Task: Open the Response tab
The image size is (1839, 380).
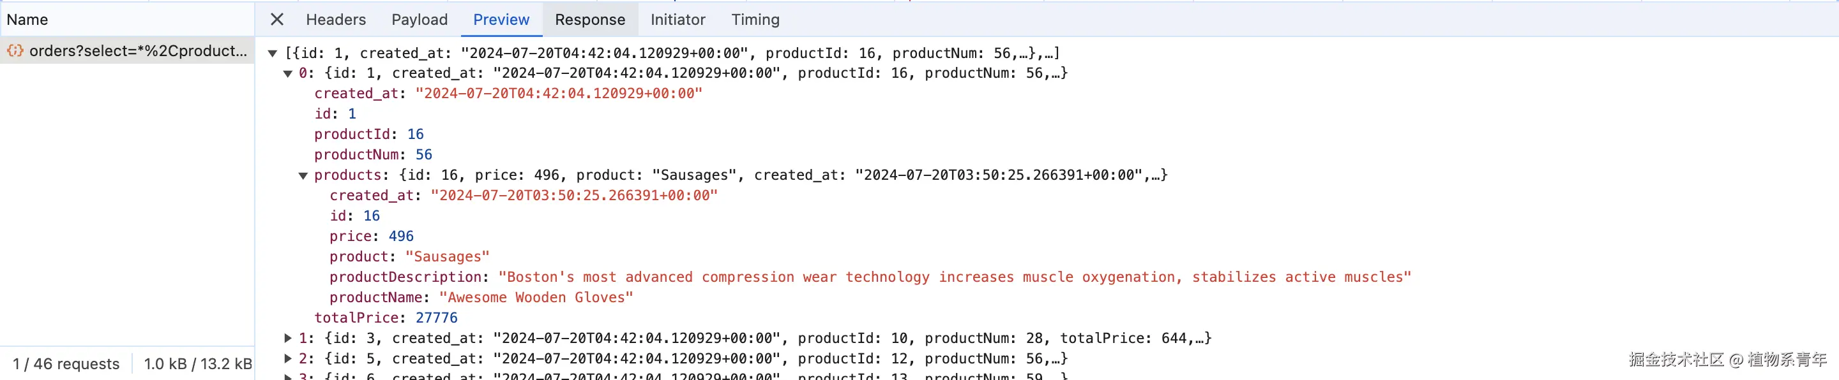Action: [x=589, y=19]
